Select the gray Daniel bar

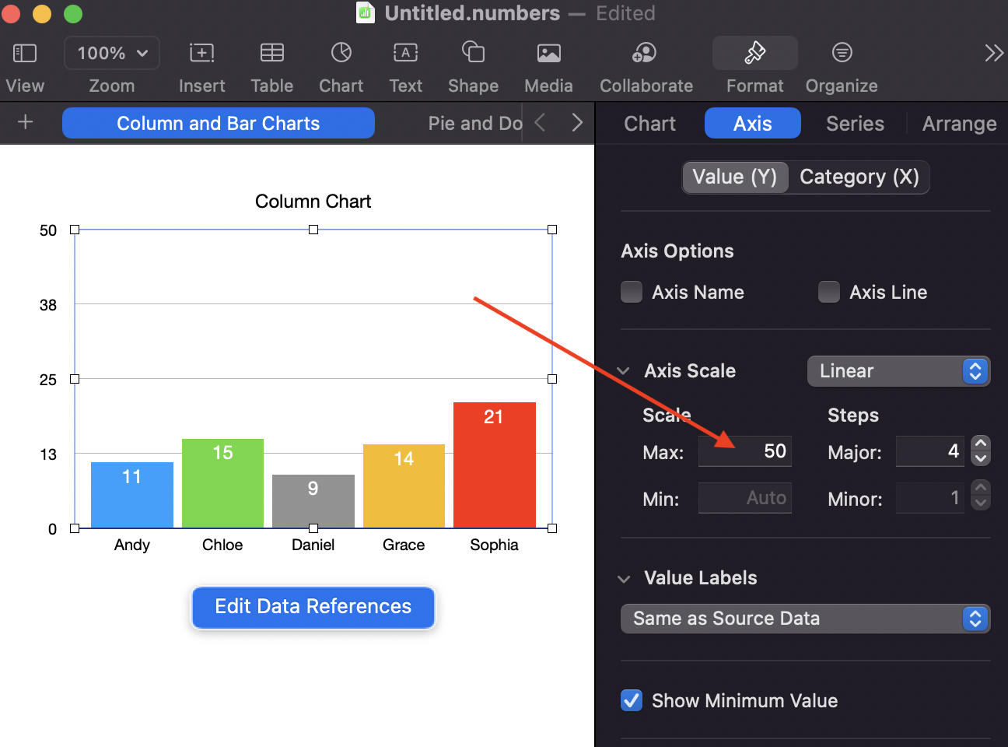coord(313,502)
